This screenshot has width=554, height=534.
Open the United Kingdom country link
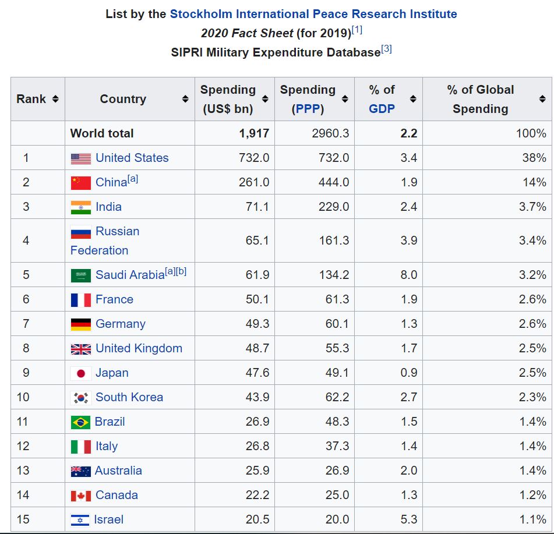pos(139,348)
